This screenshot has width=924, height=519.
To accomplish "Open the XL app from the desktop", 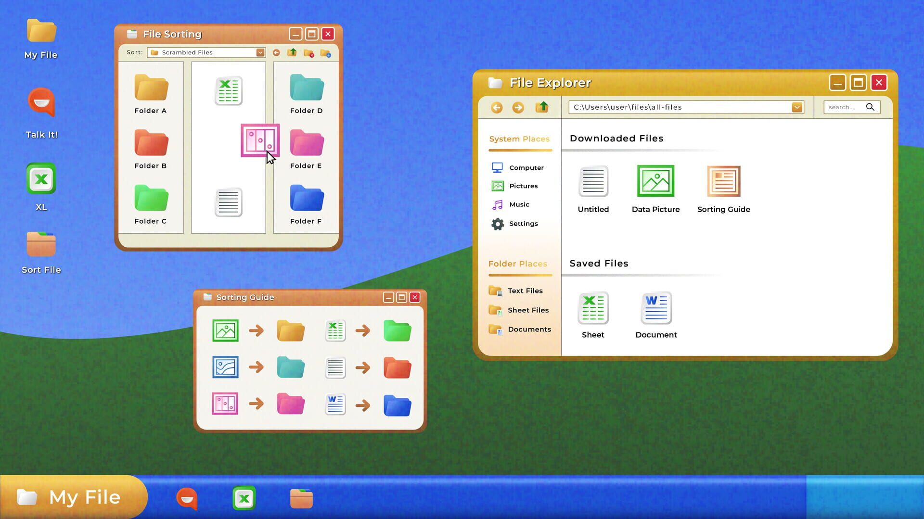I will [x=41, y=179].
